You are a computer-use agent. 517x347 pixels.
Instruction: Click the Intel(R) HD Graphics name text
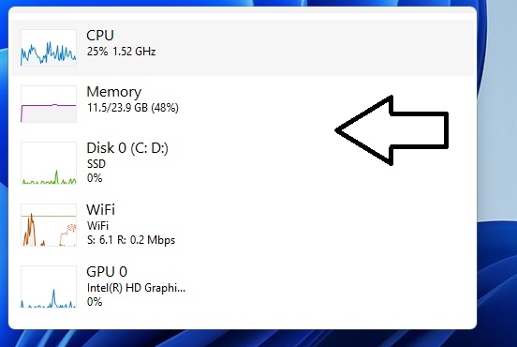point(136,288)
